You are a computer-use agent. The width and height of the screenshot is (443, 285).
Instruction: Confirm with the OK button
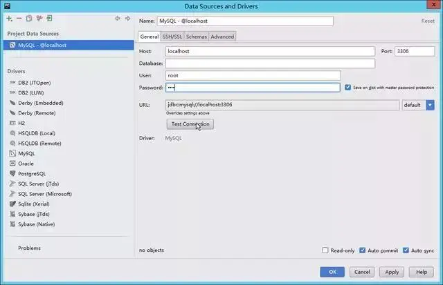click(x=332, y=272)
